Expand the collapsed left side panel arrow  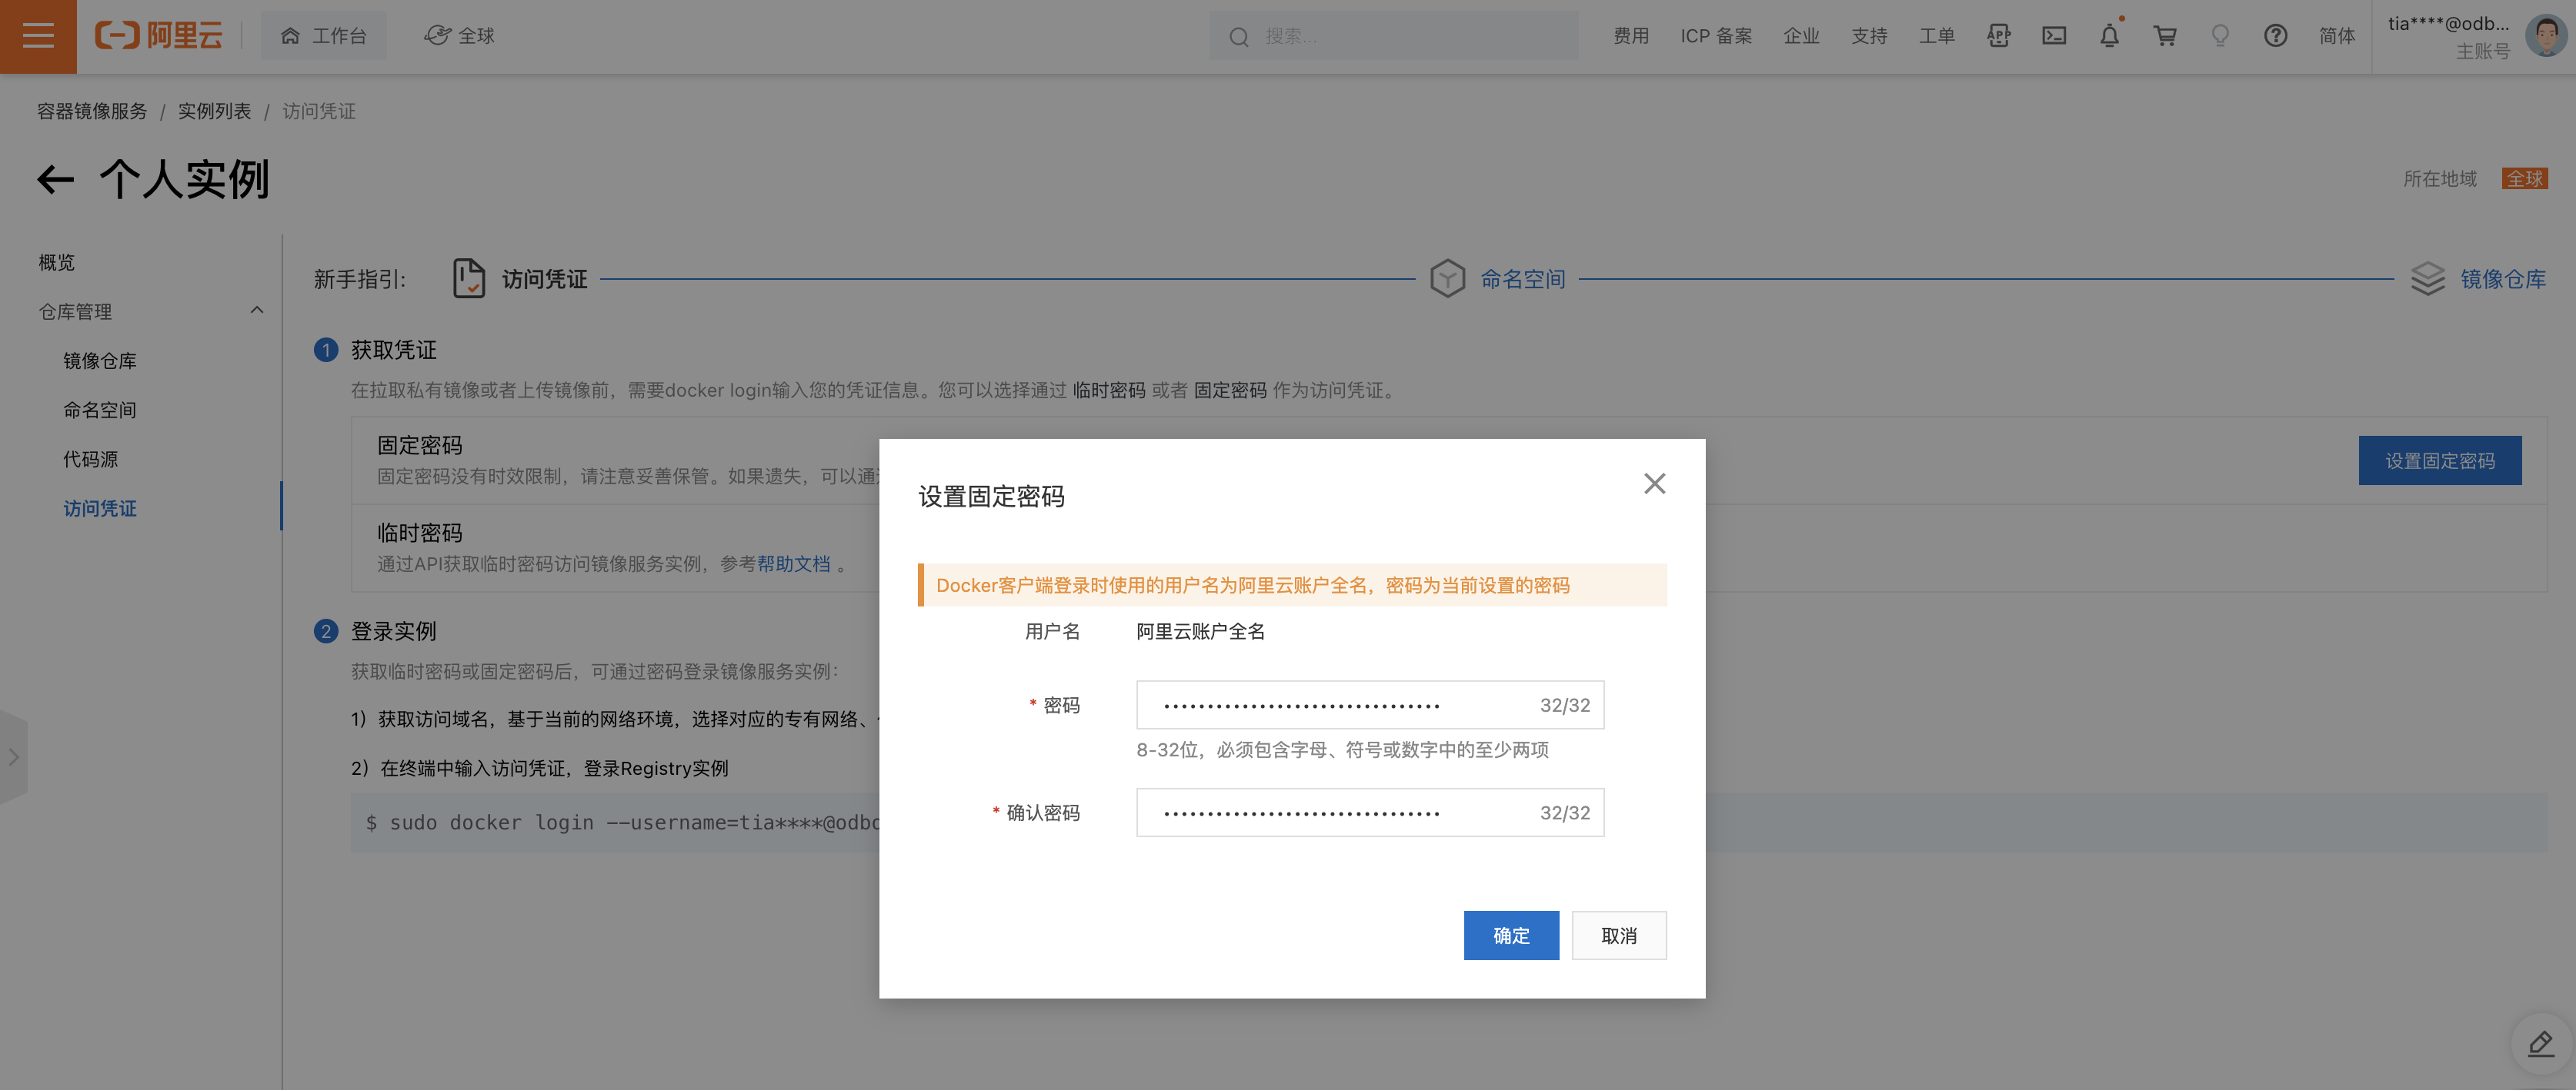coord(13,756)
